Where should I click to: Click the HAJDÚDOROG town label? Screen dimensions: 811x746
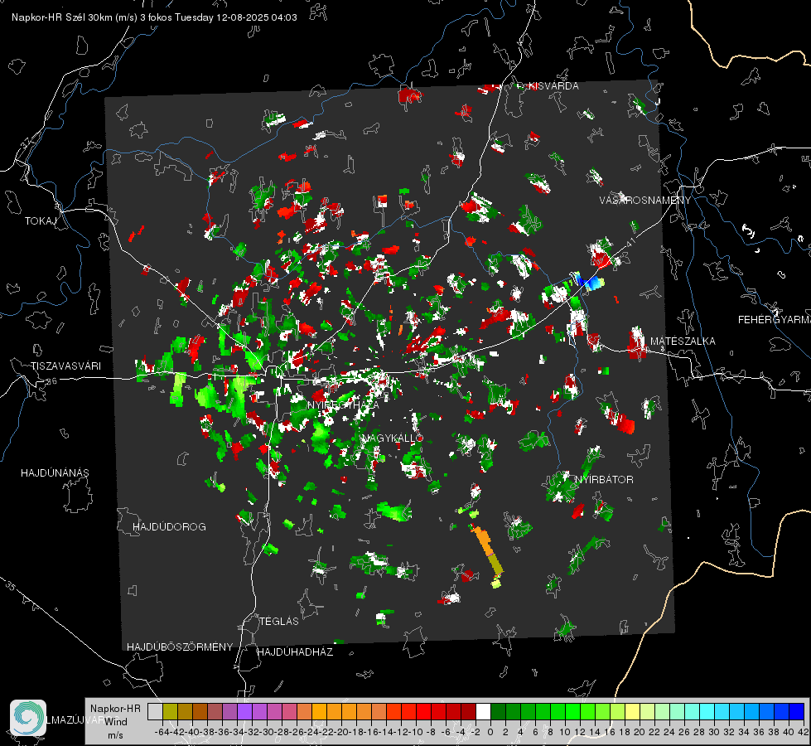point(169,527)
